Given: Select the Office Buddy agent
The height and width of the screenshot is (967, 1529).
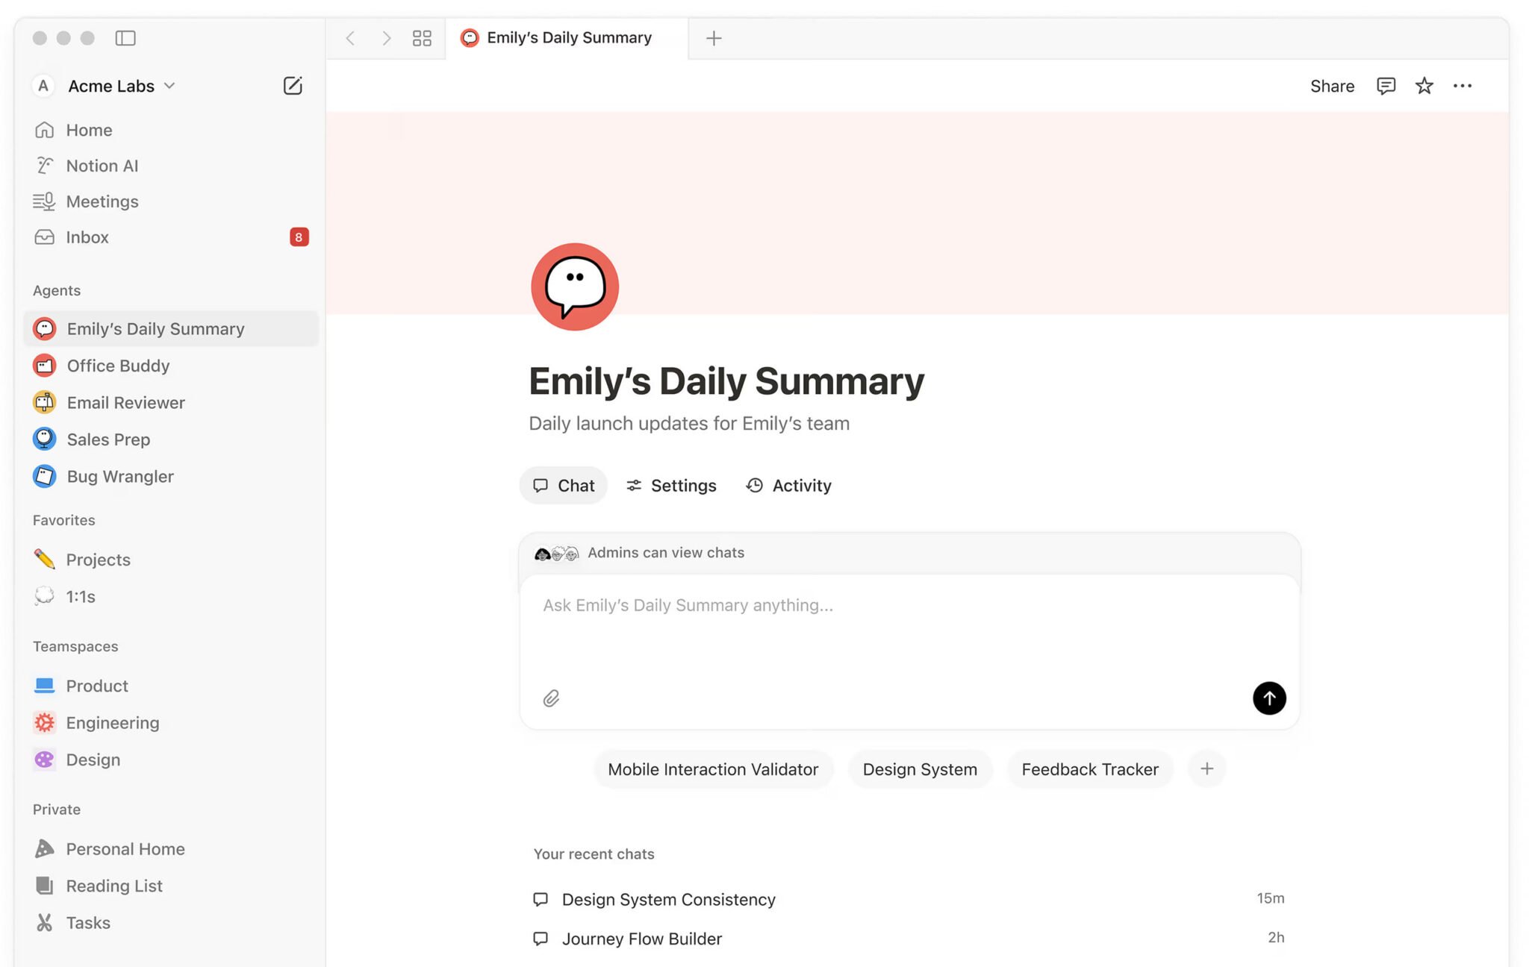Looking at the screenshot, I should [118, 366].
